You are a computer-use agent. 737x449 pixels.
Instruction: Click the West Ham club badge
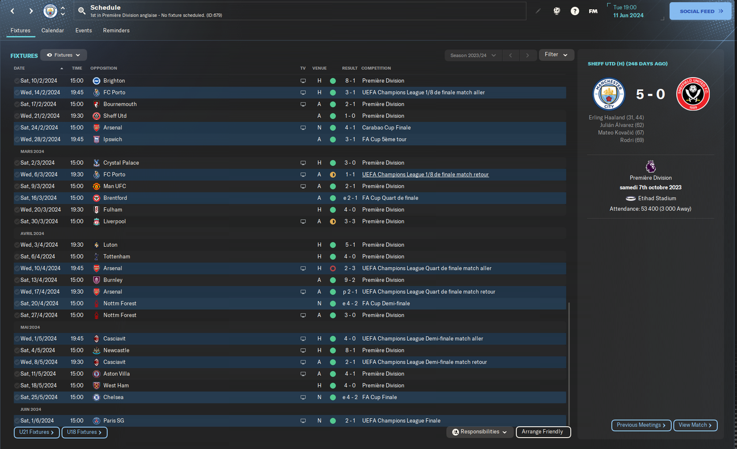tap(97, 386)
